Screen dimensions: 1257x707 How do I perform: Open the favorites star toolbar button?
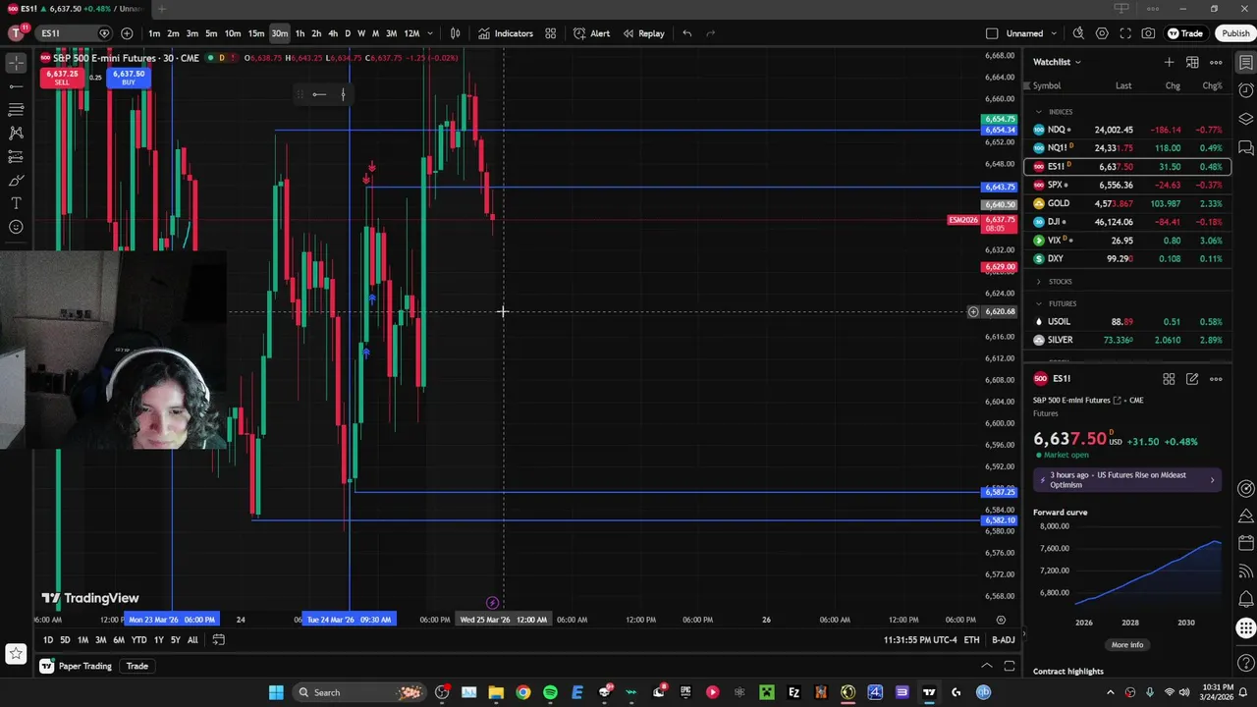click(15, 653)
